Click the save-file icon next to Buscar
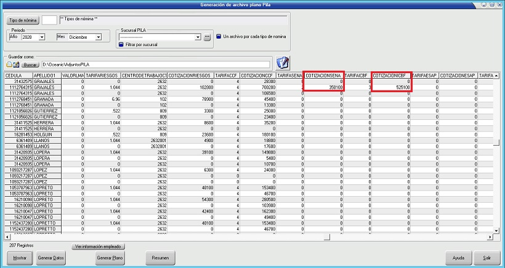Image resolution: width=505 pixels, height=268 pixels. click(17, 64)
